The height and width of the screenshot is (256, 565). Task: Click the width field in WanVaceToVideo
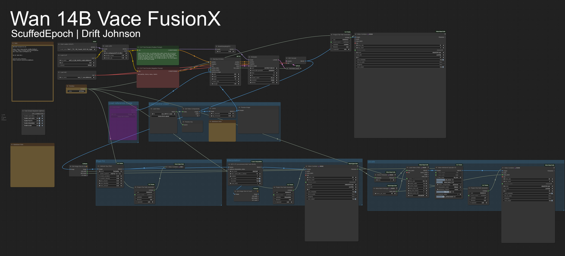pyautogui.click(x=225, y=74)
